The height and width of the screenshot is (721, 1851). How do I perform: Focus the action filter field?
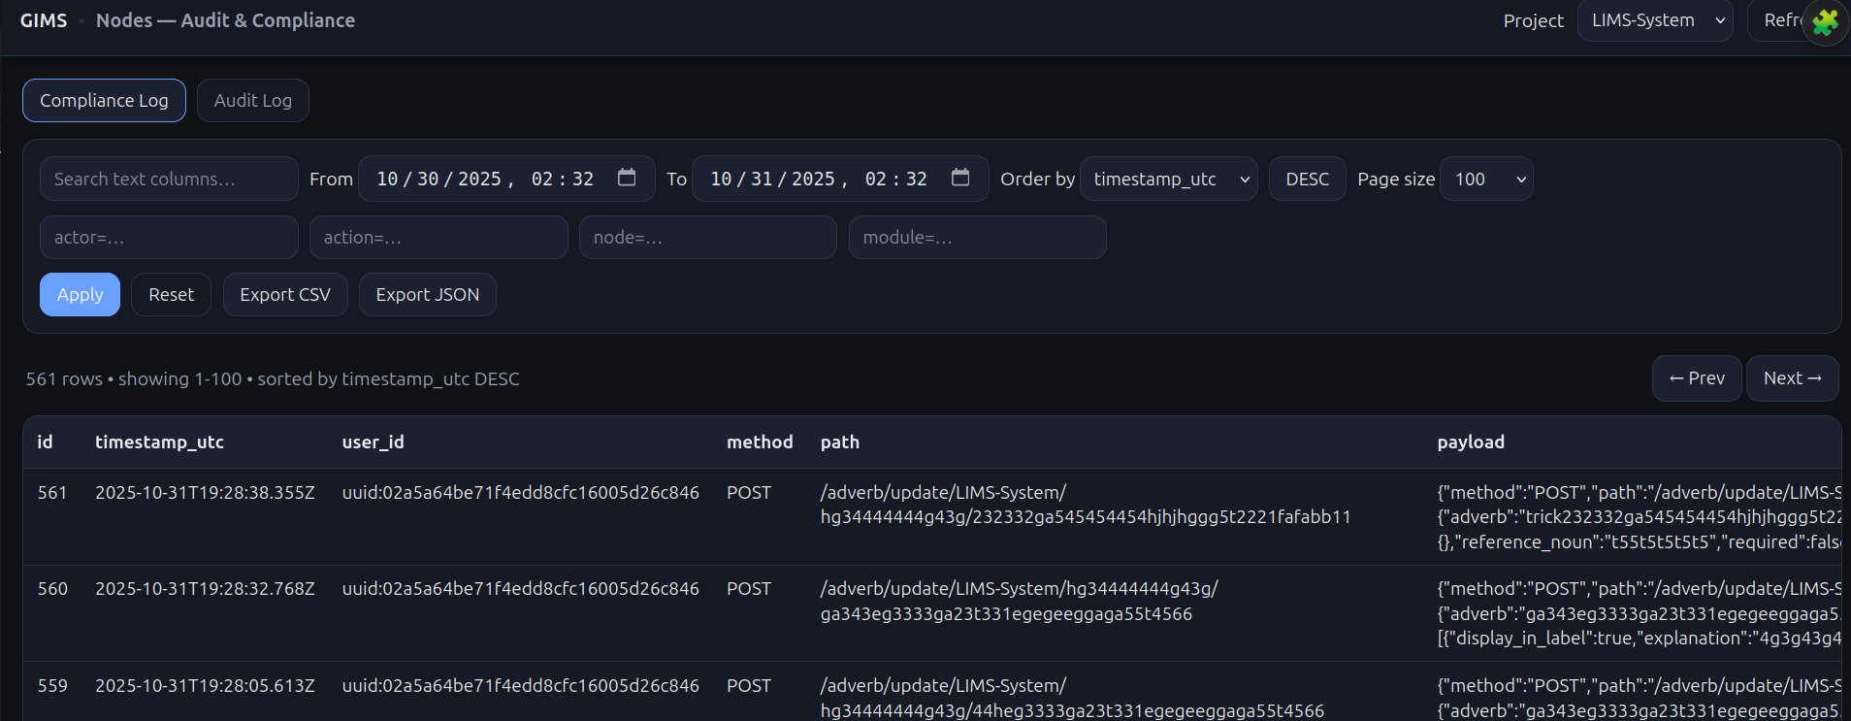(438, 237)
